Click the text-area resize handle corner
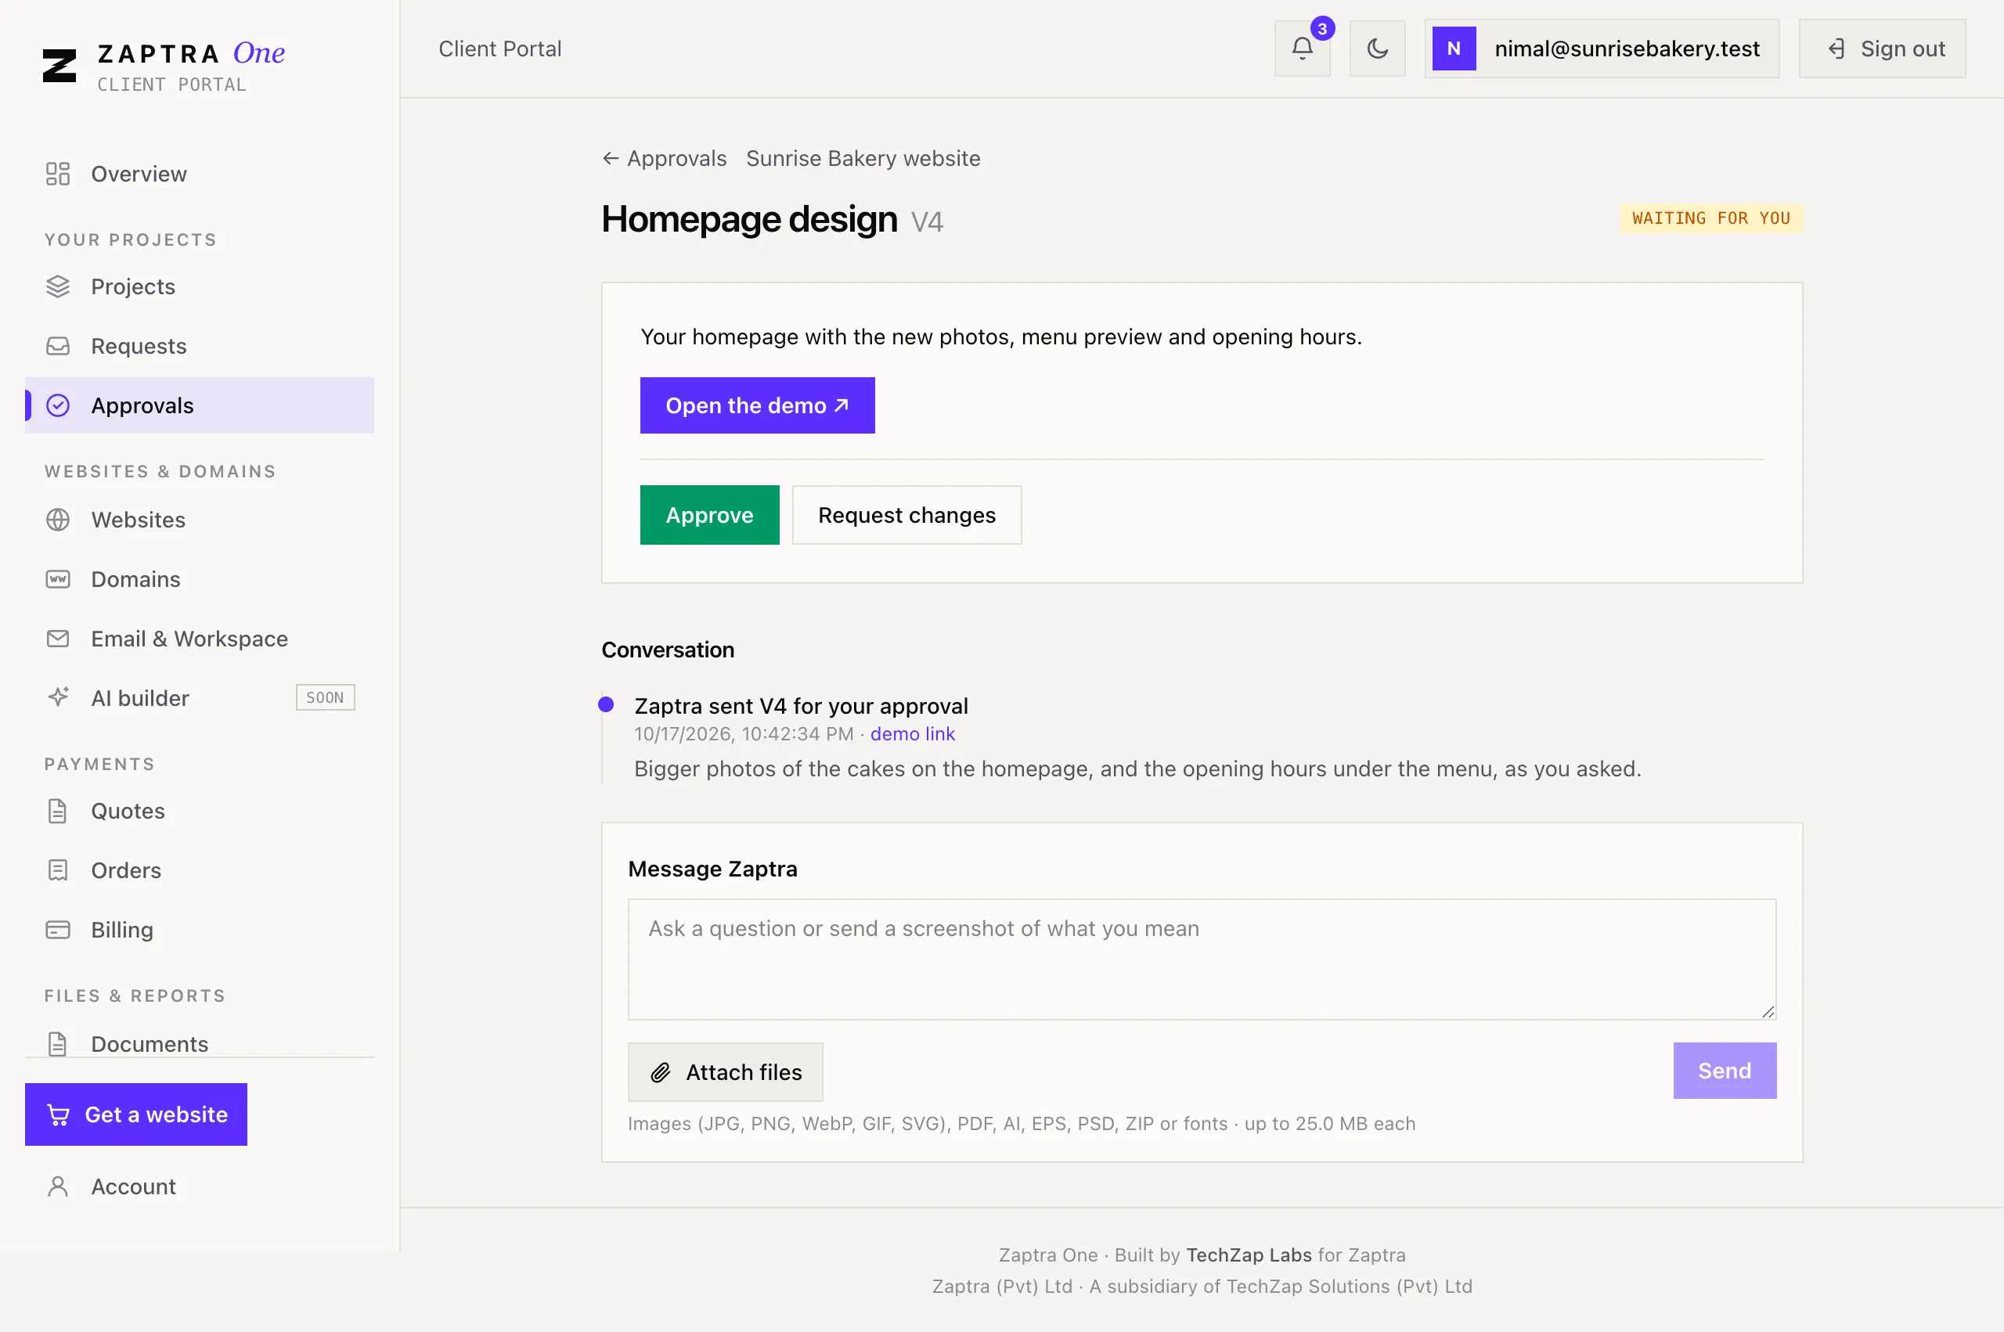Viewport: 2004px width, 1332px height. 1768,1011
